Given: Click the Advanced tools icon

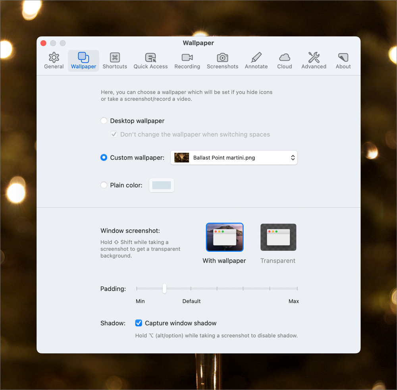Looking at the screenshot, I should (314, 58).
